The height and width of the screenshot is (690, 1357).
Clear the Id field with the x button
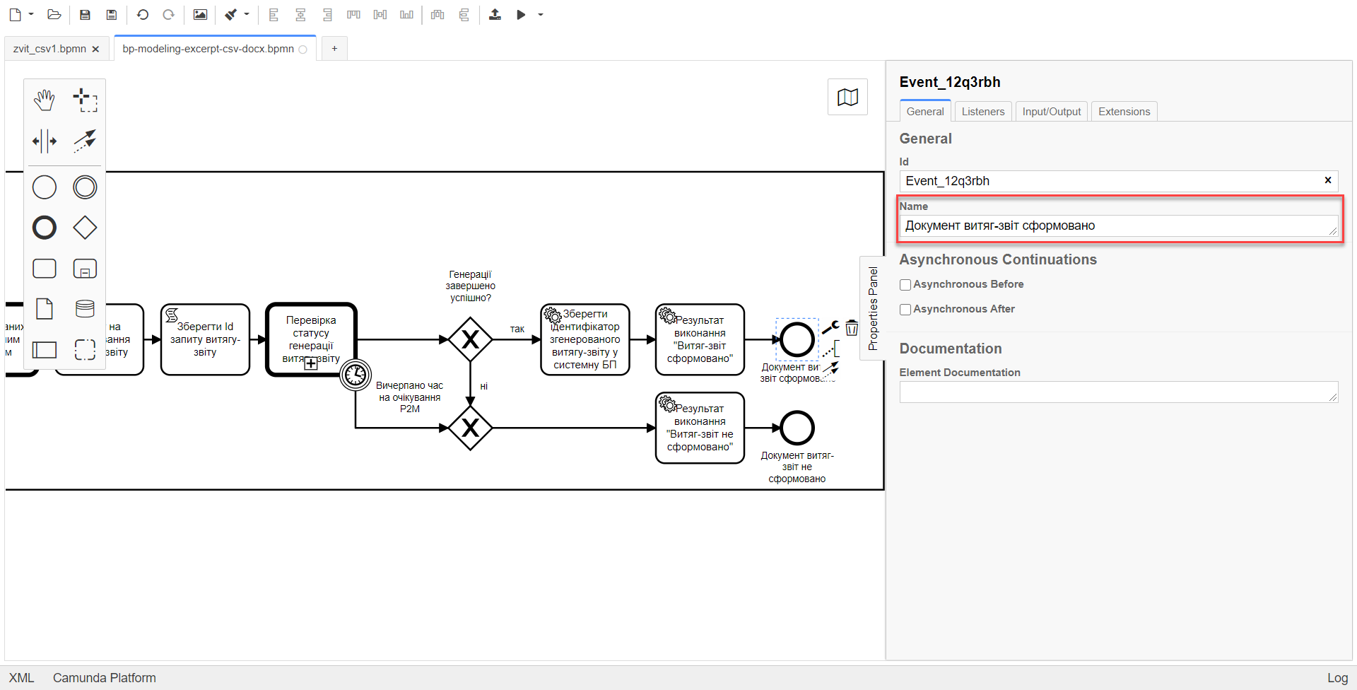point(1328,180)
